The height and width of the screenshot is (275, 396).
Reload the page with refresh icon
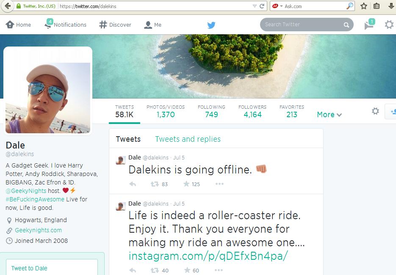point(262,6)
